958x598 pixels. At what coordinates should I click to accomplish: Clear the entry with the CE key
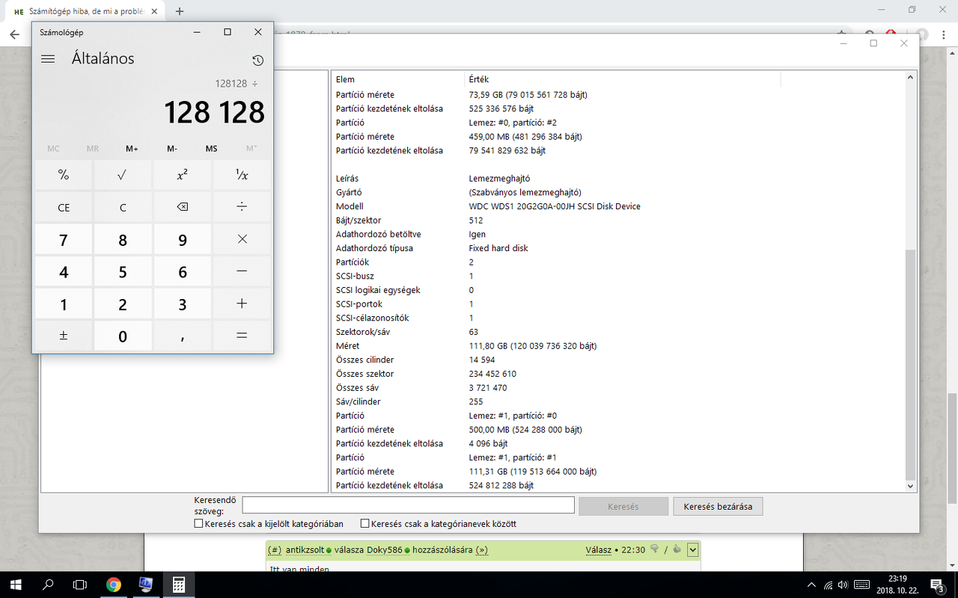click(x=64, y=207)
